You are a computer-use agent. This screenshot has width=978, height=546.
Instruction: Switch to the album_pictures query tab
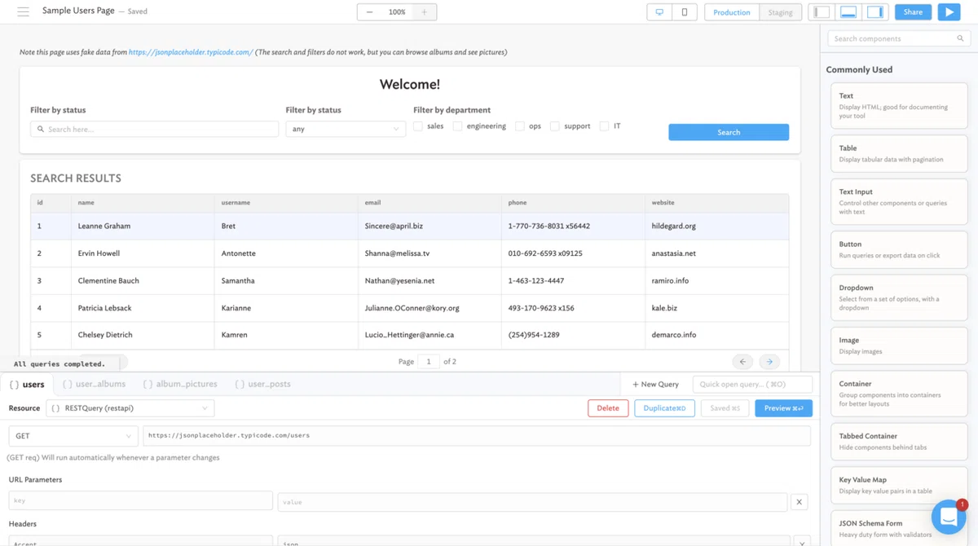pyautogui.click(x=180, y=384)
